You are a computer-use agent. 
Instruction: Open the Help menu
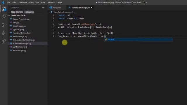pyautogui.click(x=60, y=2)
